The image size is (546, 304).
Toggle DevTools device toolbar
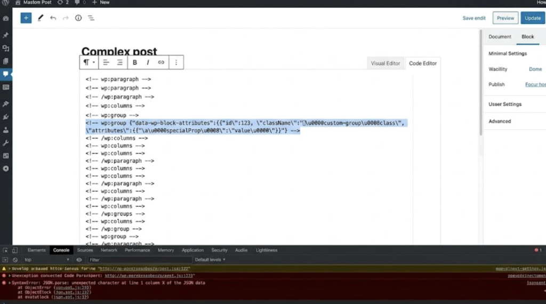point(15,250)
